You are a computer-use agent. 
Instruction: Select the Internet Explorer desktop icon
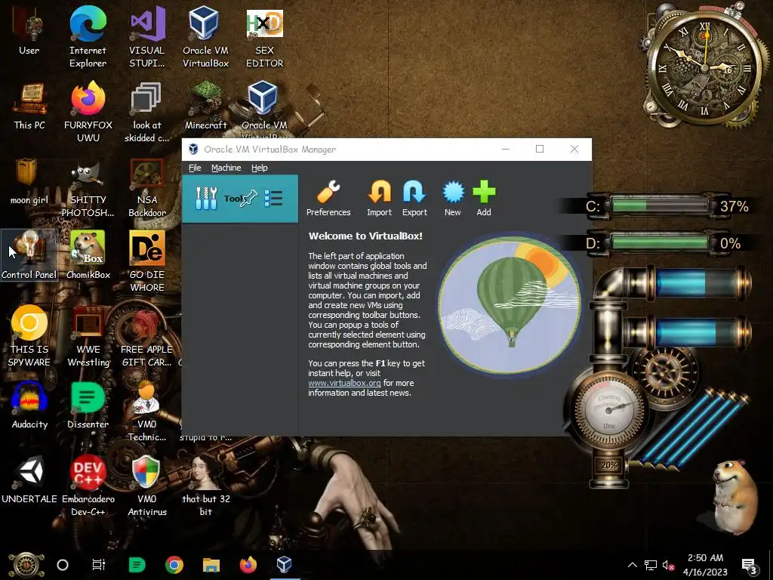point(88,37)
